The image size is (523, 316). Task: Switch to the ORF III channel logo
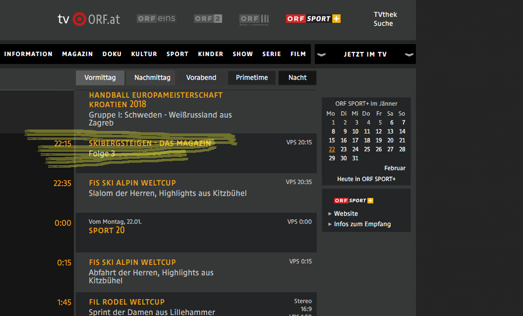[254, 19]
